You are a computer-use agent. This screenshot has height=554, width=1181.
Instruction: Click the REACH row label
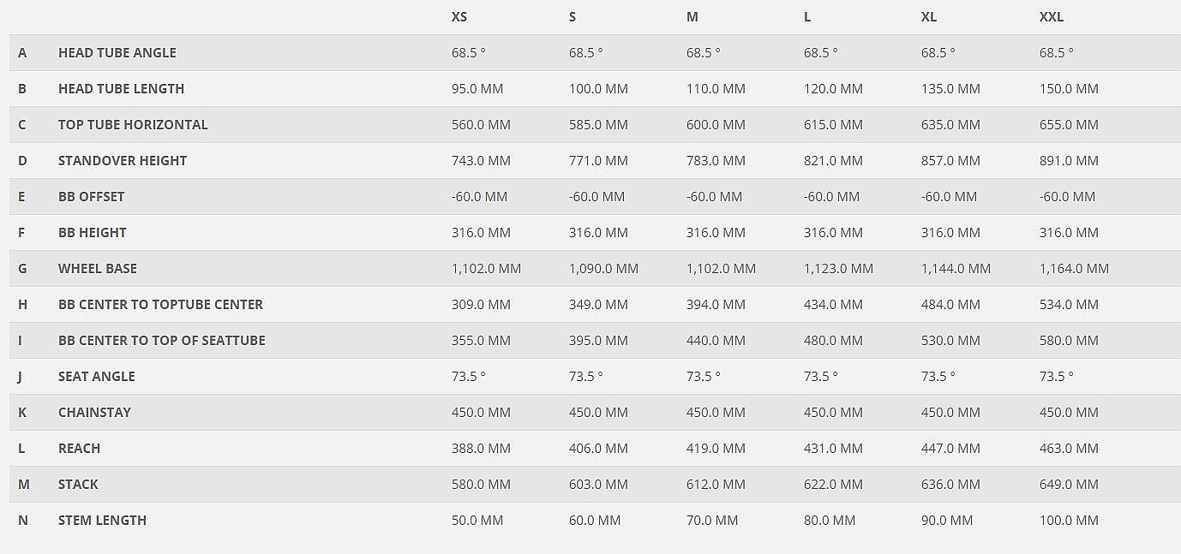click(79, 449)
